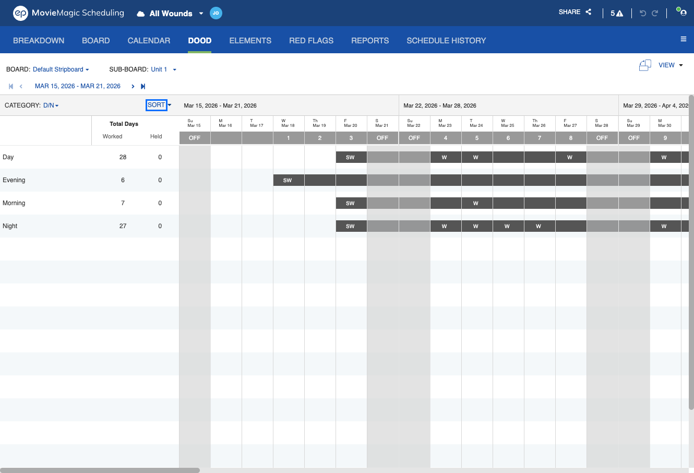Select the Evening row label
Image resolution: width=694 pixels, height=473 pixels.
(14, 180)
